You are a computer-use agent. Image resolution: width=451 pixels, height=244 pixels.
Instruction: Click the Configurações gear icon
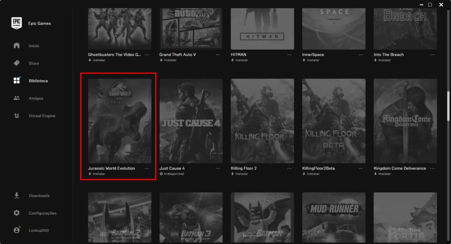17,213
